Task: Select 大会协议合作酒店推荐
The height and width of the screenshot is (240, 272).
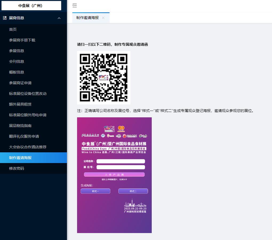Action: click(28, 147)
